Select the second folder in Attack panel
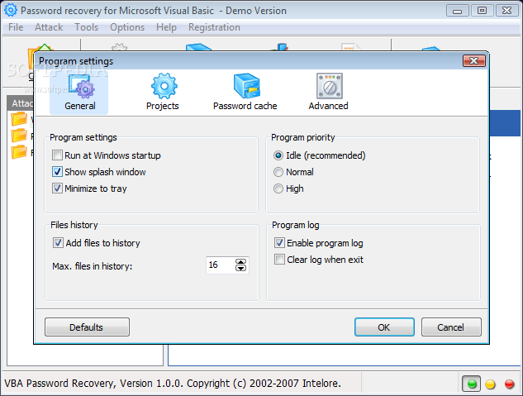 (x=19, y=136)
